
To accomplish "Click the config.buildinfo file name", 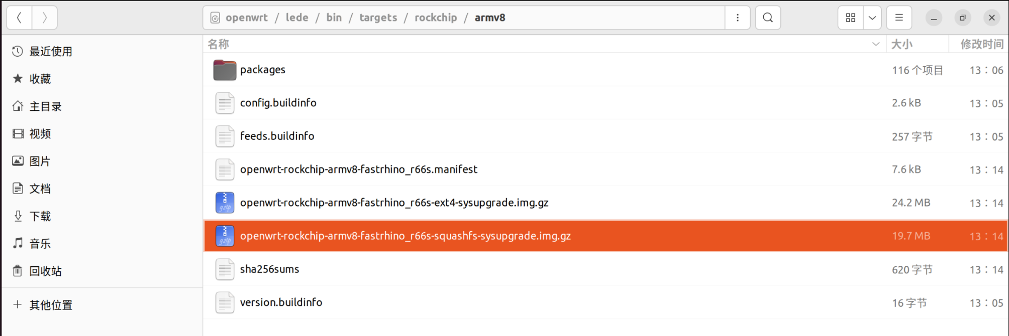I will [x=278, y=103].
